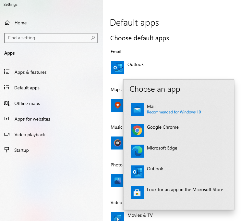Click the Photos app icon
Image resolution: width=252 pixels, height=221 pixels.
pyautogui.click(x=117, y=181)
